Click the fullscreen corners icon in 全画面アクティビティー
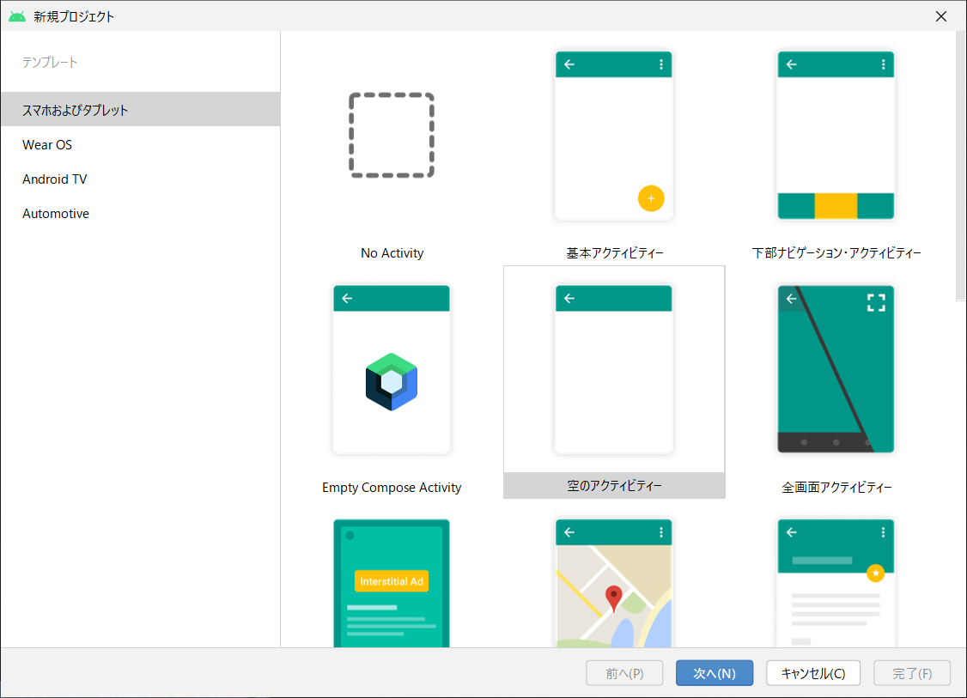Screen dimensions: 967x698 click(x=876, y=302)
